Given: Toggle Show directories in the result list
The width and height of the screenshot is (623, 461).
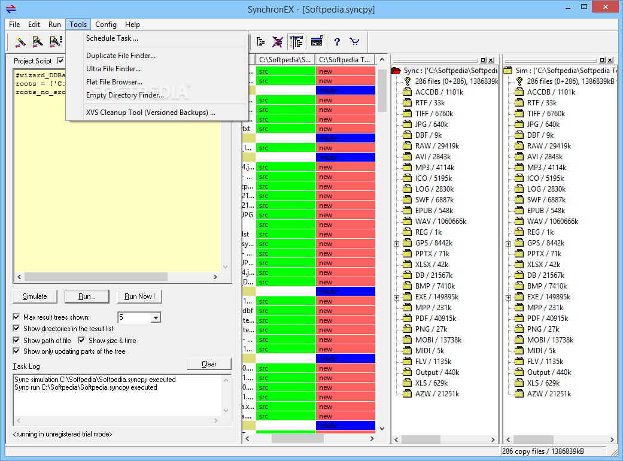Looking at the screenshot, I should pyautogui.click(x=16, y=328).
